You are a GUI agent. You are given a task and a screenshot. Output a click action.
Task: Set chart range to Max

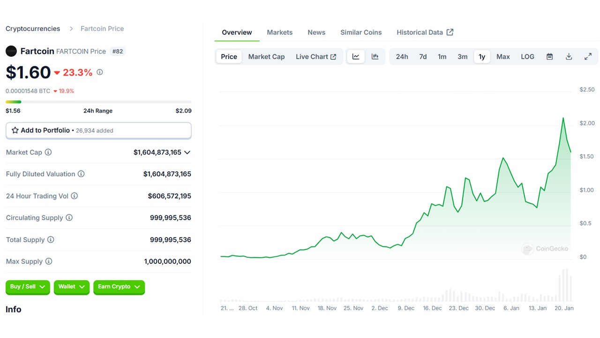click(x=503, y=57)
